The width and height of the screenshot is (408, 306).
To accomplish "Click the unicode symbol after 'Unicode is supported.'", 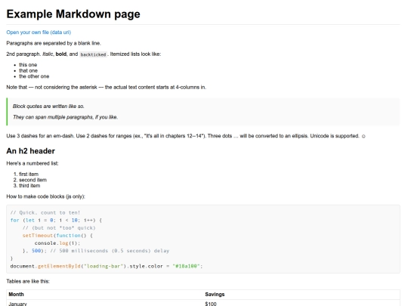I will [x=363, y=136].
